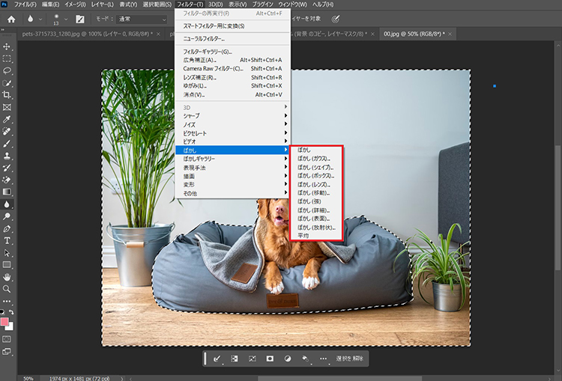
Task: Open the モード blend mode dropdown
Action: (142, 19)
